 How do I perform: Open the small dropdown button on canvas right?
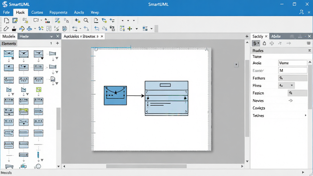[236, 64]
